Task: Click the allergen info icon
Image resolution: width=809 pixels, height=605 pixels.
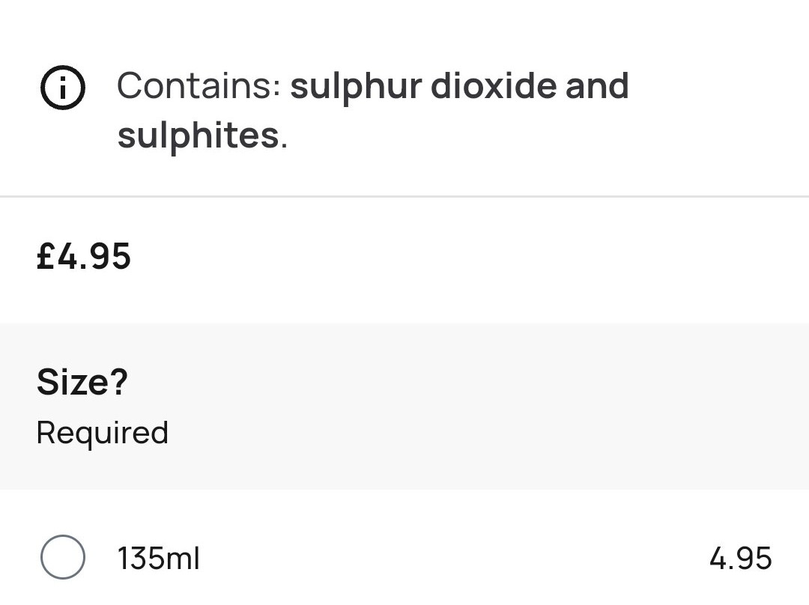Action: coord(62,88)
